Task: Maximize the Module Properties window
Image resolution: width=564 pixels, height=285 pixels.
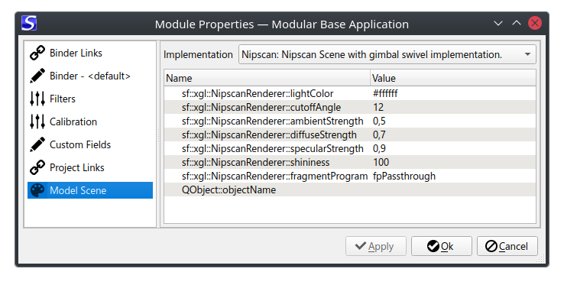Action: click(x=517, y=24)
